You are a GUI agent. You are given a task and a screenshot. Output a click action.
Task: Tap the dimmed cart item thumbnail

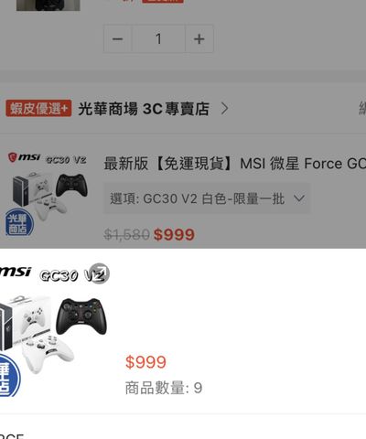tap(48, 194)
